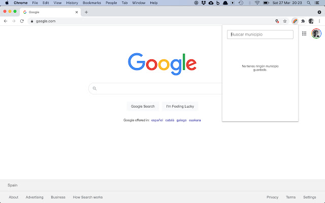Click the Chrome profile avatar in toolbar
Viewport: 325px width, 203px height.
(311, 21)
